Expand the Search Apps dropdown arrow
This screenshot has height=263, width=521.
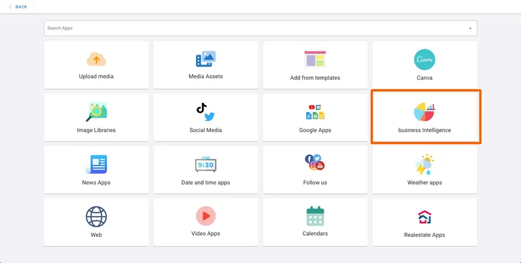[470, 29]
